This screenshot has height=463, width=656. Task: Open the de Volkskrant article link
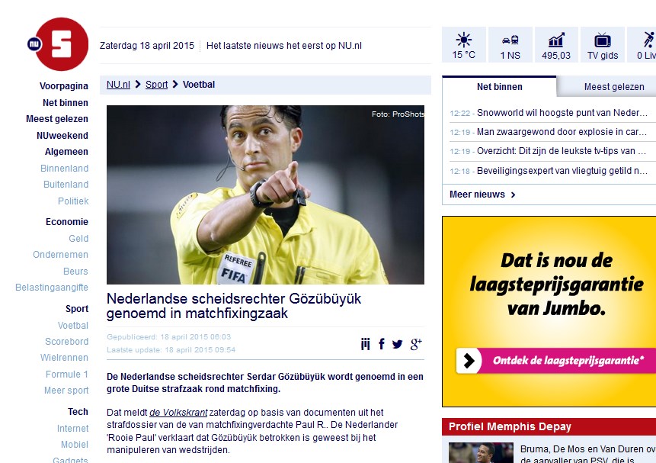click(178, 413)
